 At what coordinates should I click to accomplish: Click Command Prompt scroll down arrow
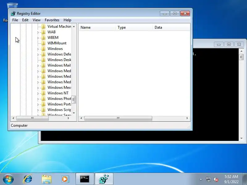[x=241, y=138]
